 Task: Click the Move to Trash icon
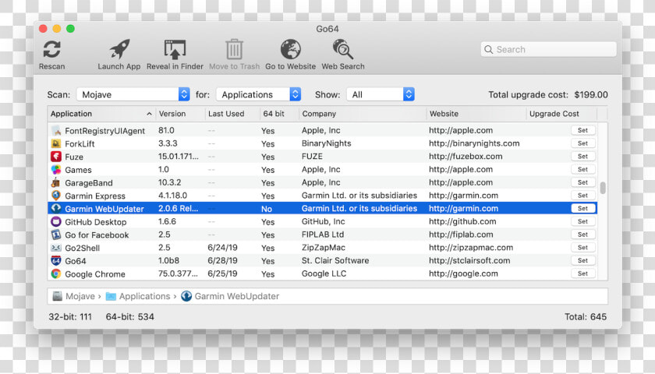234,49
